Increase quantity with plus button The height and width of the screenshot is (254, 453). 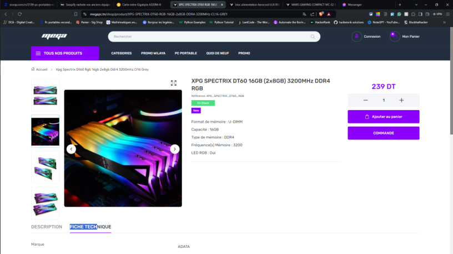tap(401, 100)
